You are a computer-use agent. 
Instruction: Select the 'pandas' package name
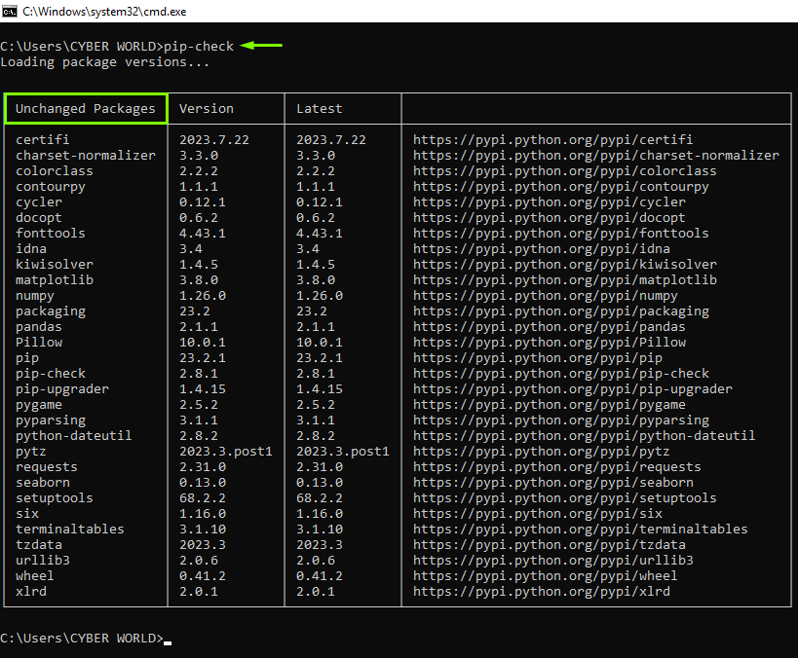39,326
